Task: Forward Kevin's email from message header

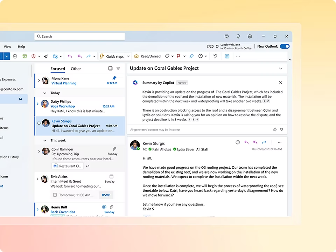Action: [264, 142]
